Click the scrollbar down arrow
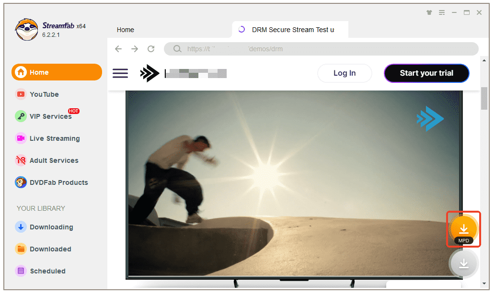This screenshot has height=295, width=495. coord(484,284)
